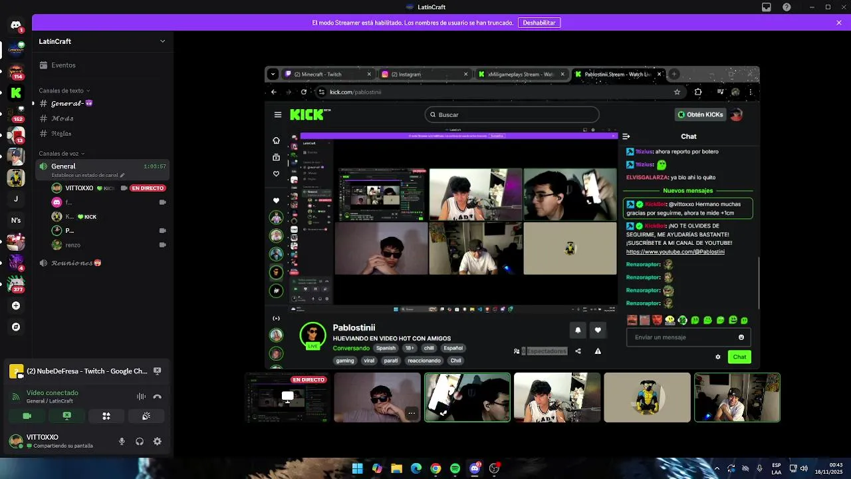
Task: Click the Buscar search field on Kick
Action: click(512, 114)
